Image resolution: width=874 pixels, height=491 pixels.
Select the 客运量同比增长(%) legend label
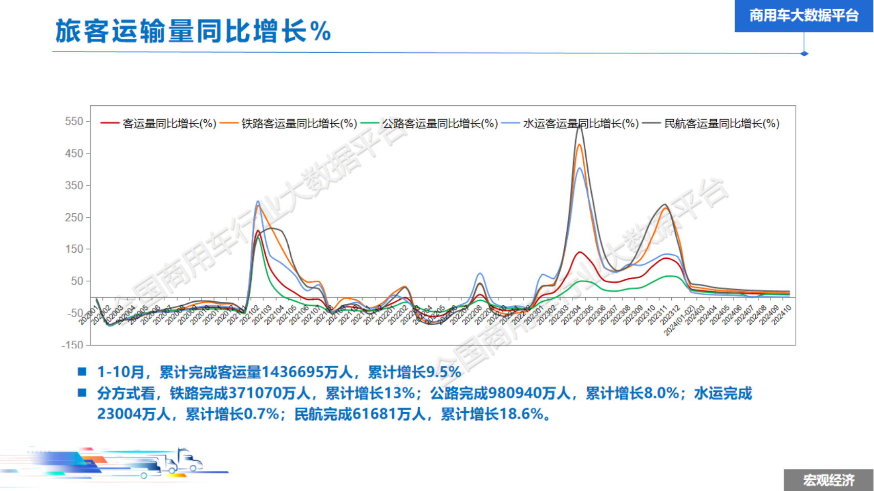pyautogui.click(x=169, y=124)
